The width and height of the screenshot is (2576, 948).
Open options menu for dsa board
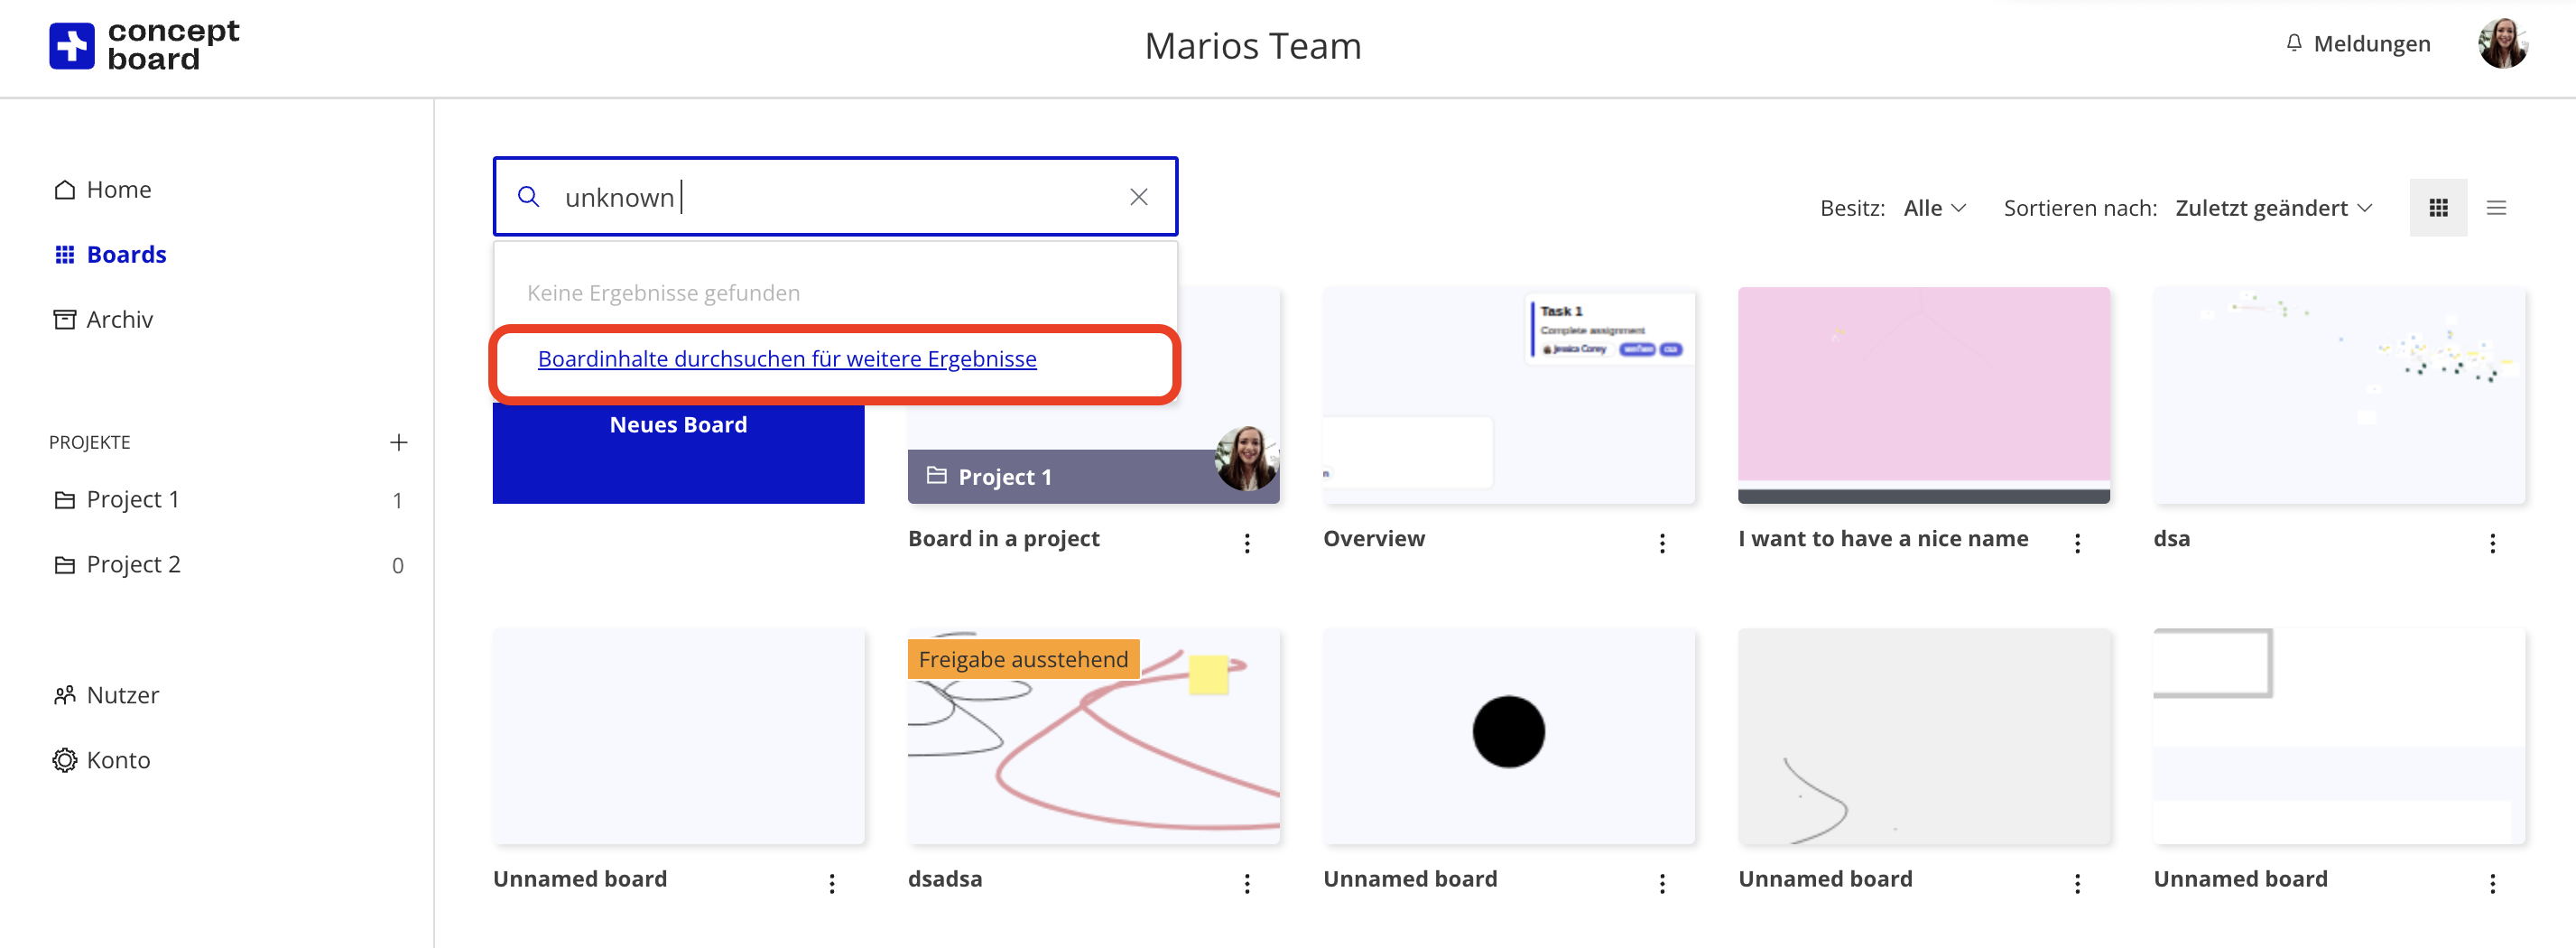(x=2491, y=543)
